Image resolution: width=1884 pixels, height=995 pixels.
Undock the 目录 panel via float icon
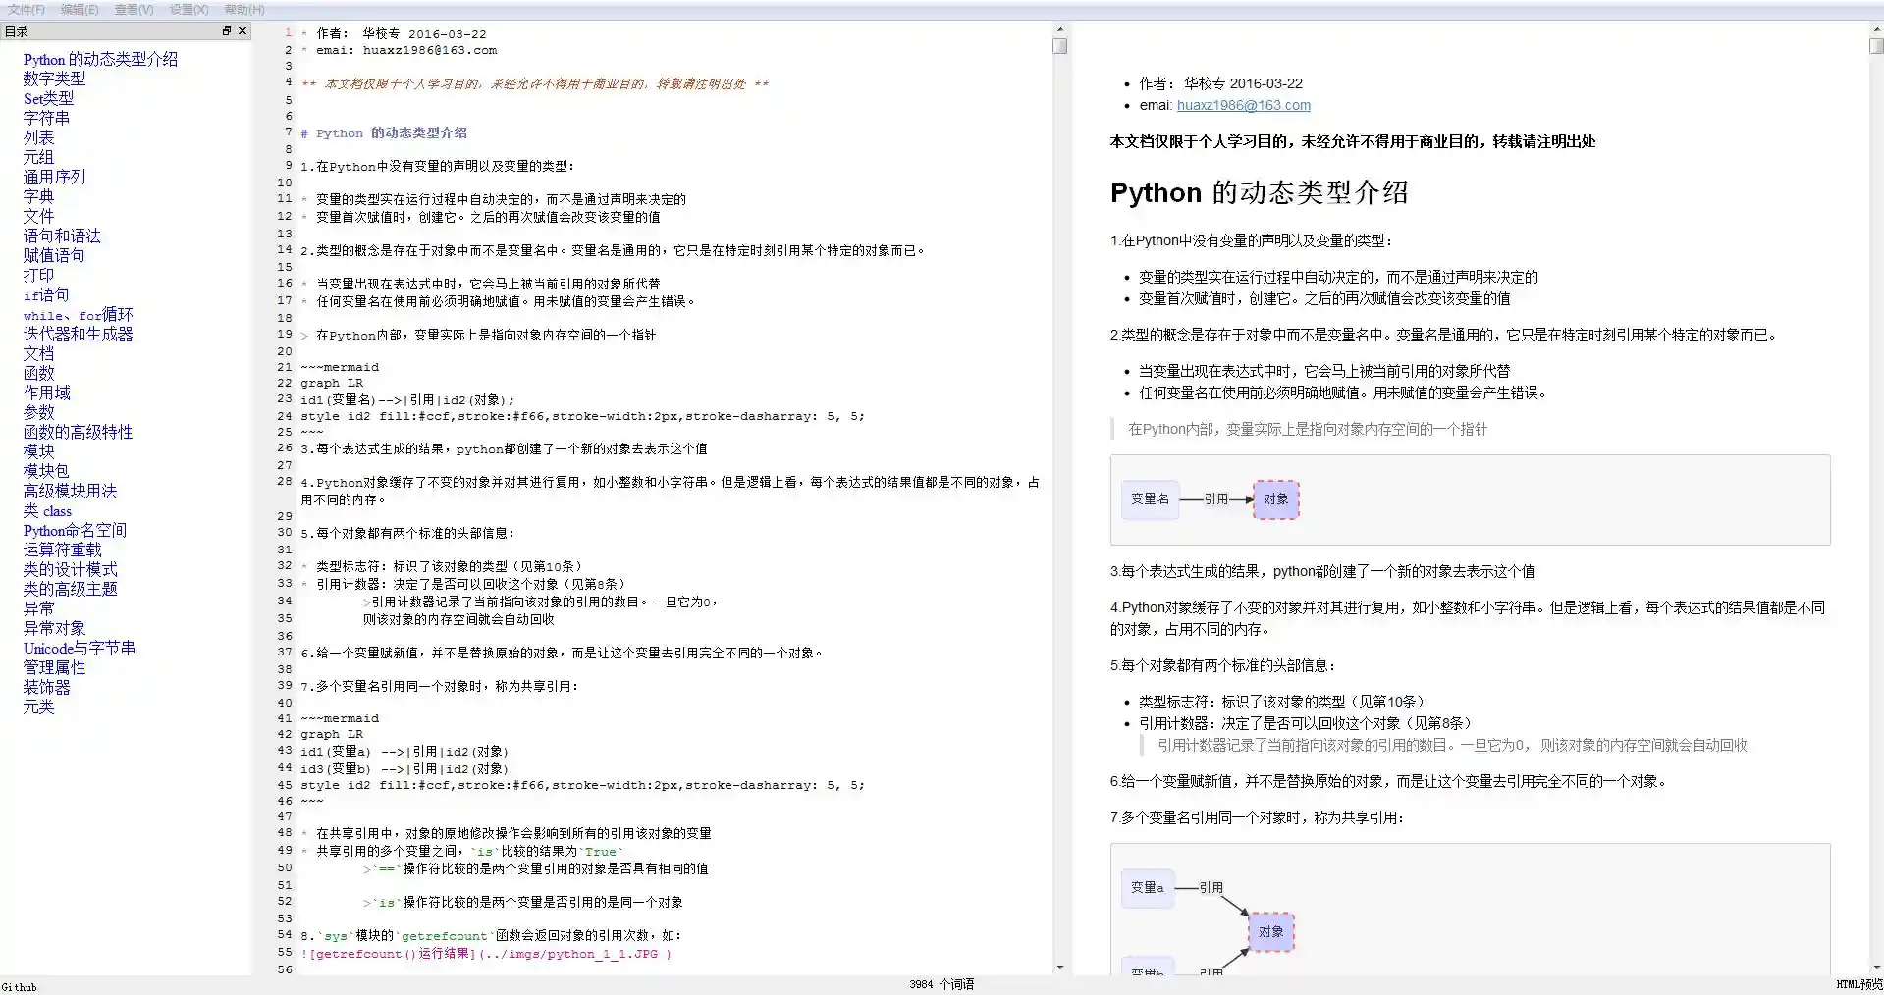coord(226,30)
